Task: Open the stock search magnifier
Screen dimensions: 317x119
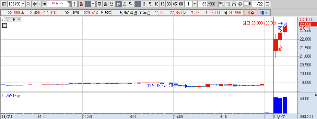Action: tap(29, 4)
